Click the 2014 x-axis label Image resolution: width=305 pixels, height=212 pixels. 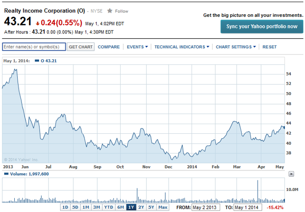pos(192,167)
